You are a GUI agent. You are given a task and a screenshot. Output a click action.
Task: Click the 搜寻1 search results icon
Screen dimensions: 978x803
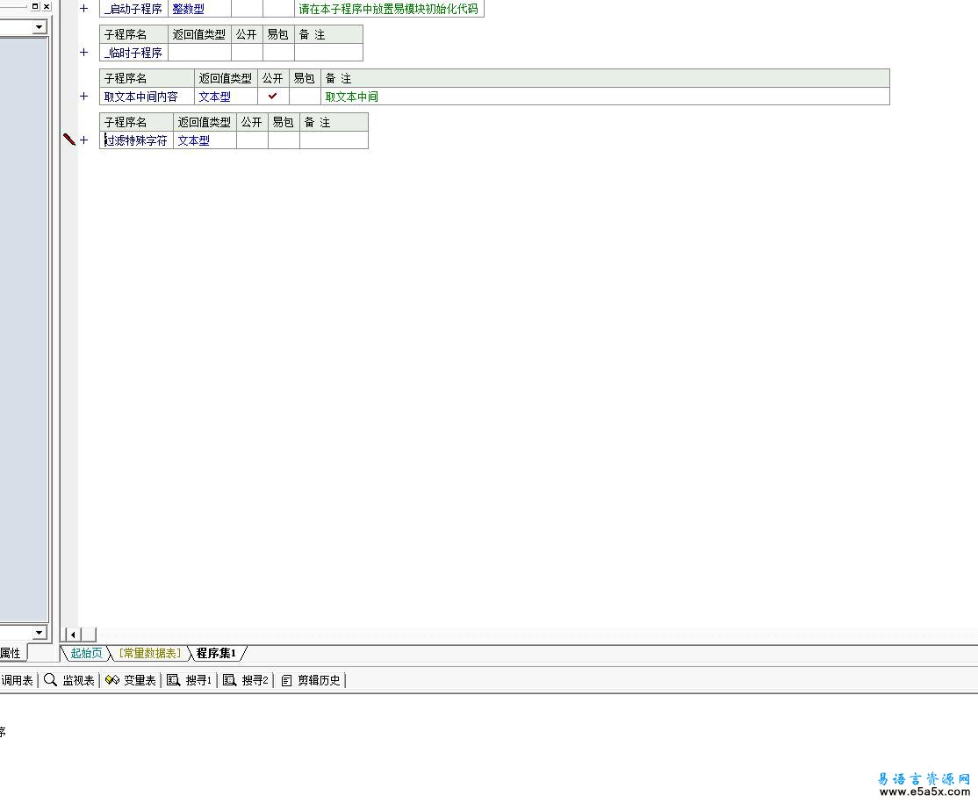(174, 680)
